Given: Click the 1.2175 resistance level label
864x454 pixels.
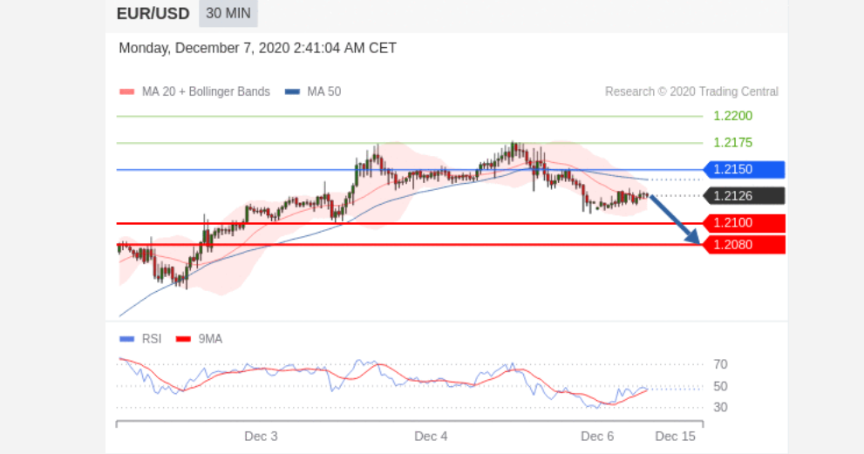Looking at the screenshot, I should [x=733, y=143].
